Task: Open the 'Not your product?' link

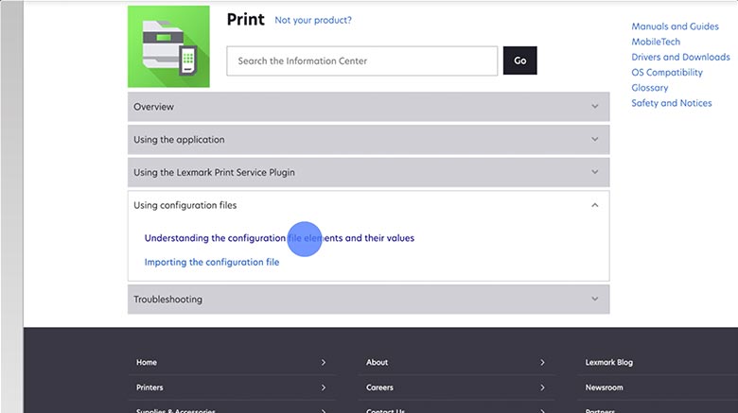Action: coord(312,20)
